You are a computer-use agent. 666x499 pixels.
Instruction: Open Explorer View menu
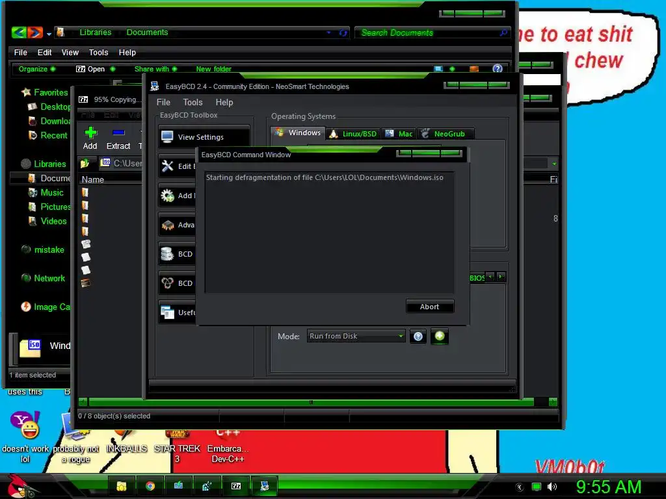click(70, 52)
